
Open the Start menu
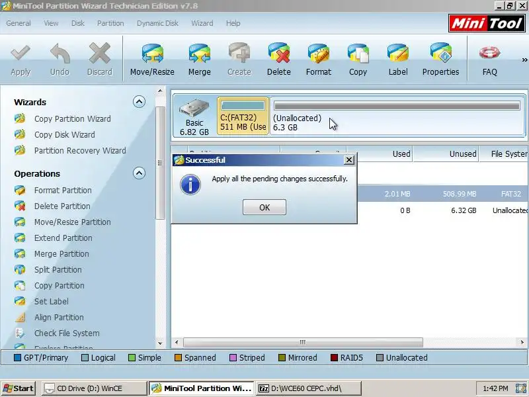(19, 388)
